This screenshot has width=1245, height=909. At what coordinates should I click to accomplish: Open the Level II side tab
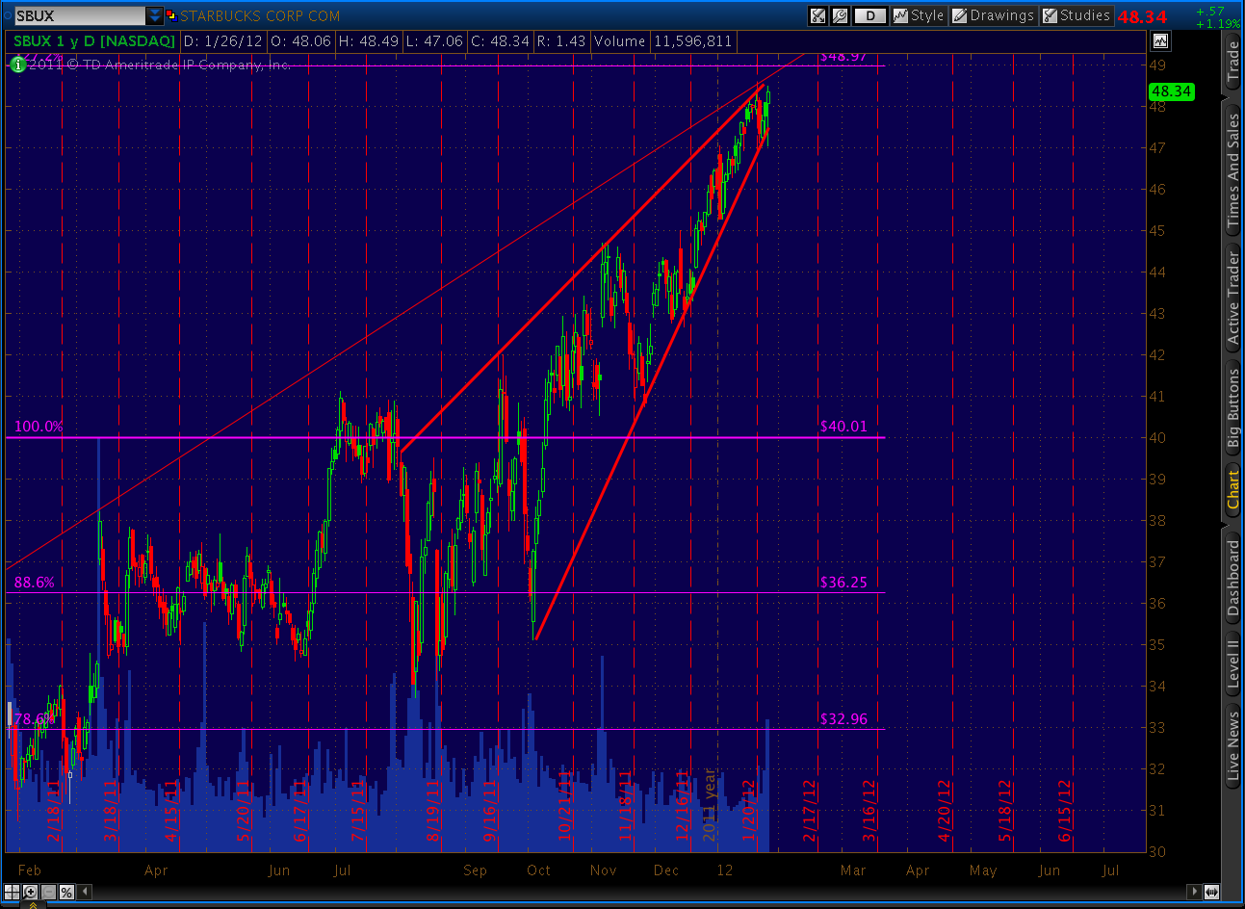[1232, 662]
